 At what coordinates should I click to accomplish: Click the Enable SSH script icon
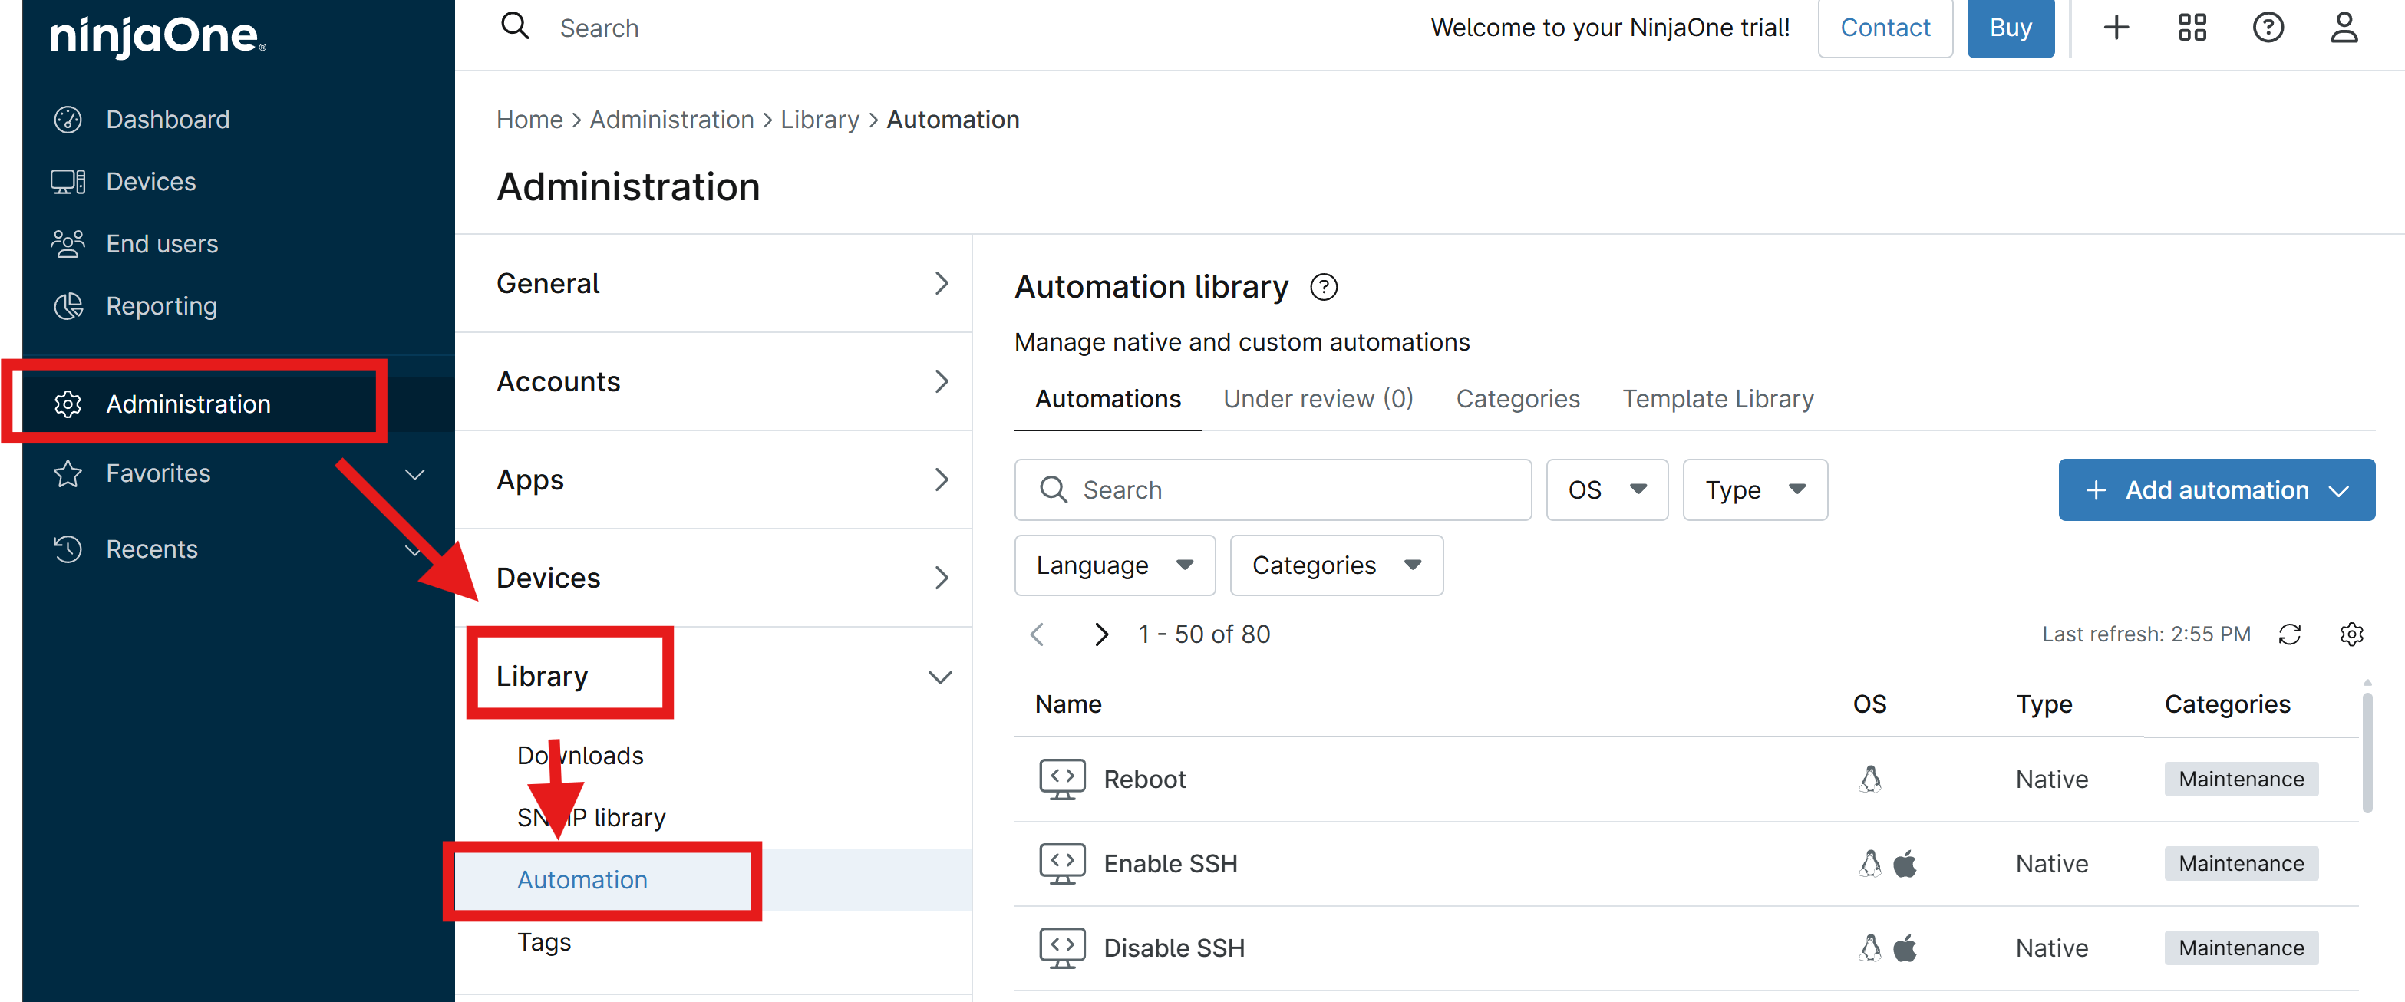(1063, 864)
